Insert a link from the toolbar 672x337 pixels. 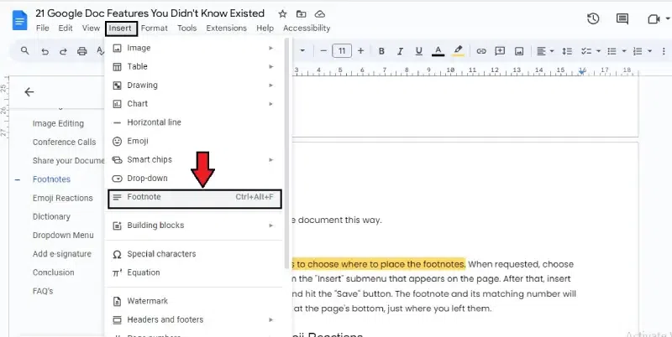481,51
